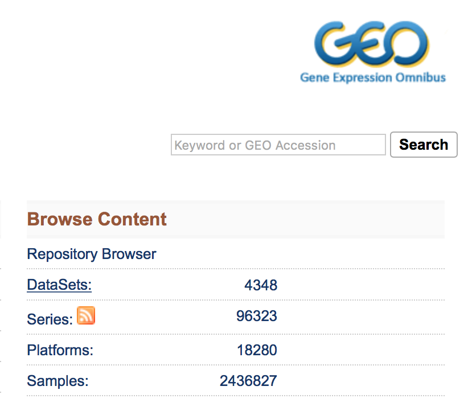Click the Browse Content heading
Image resolution: width=468 pixels, height=419 pixels.
[97, 219]
